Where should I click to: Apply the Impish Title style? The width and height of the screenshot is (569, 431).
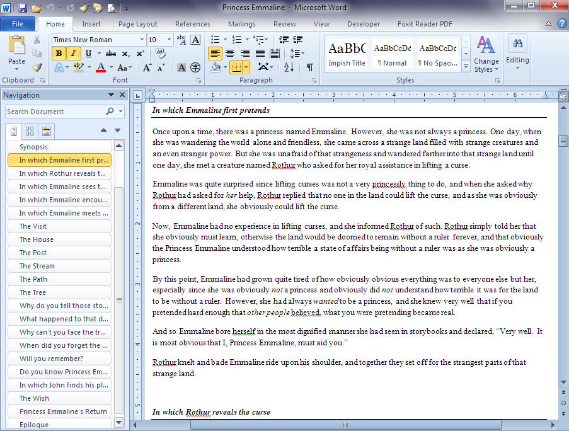(347, 54)
